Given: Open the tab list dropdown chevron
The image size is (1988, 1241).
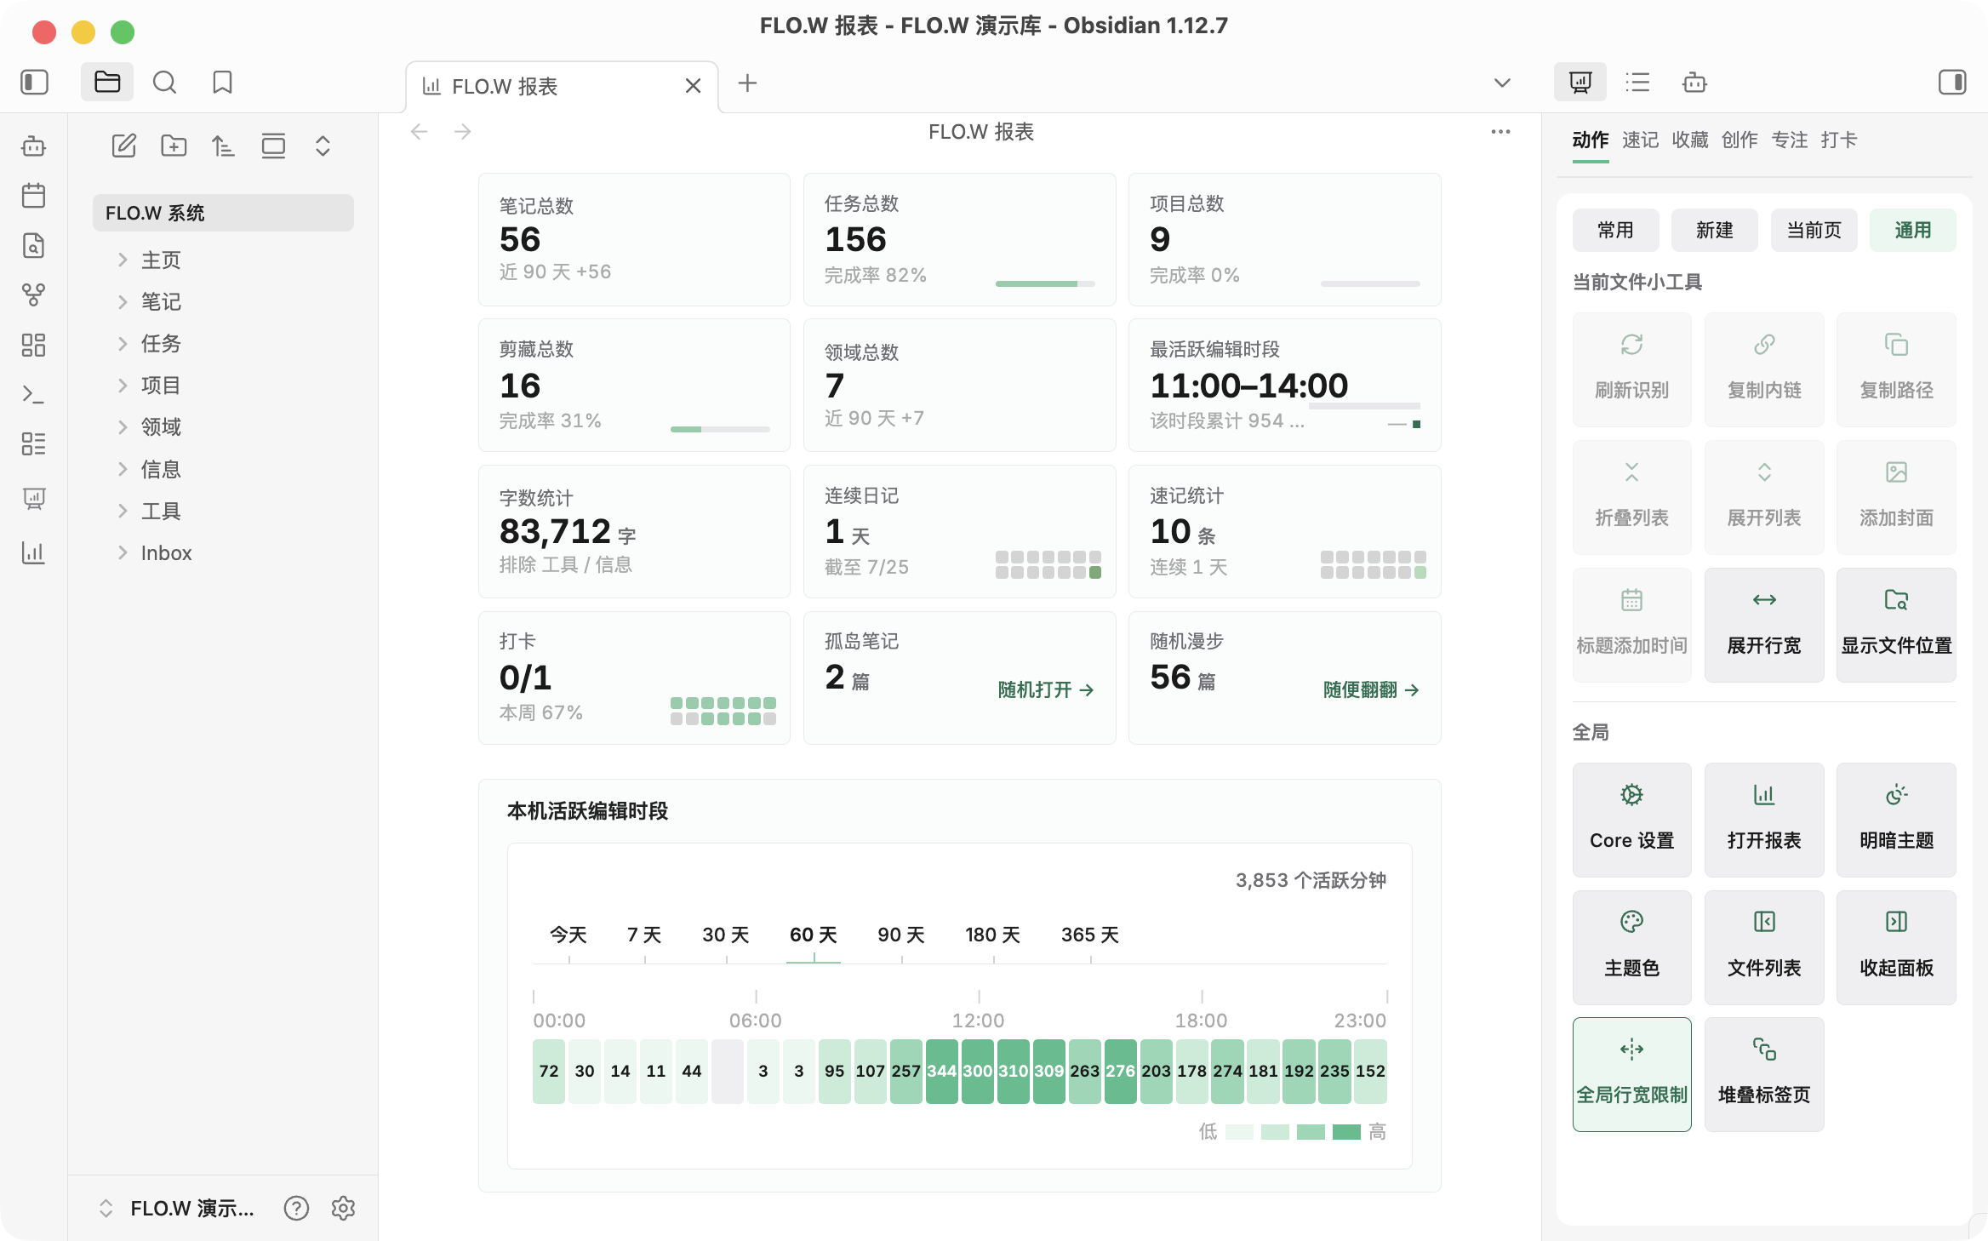Looking at the screenshot, I should 1502,83.
